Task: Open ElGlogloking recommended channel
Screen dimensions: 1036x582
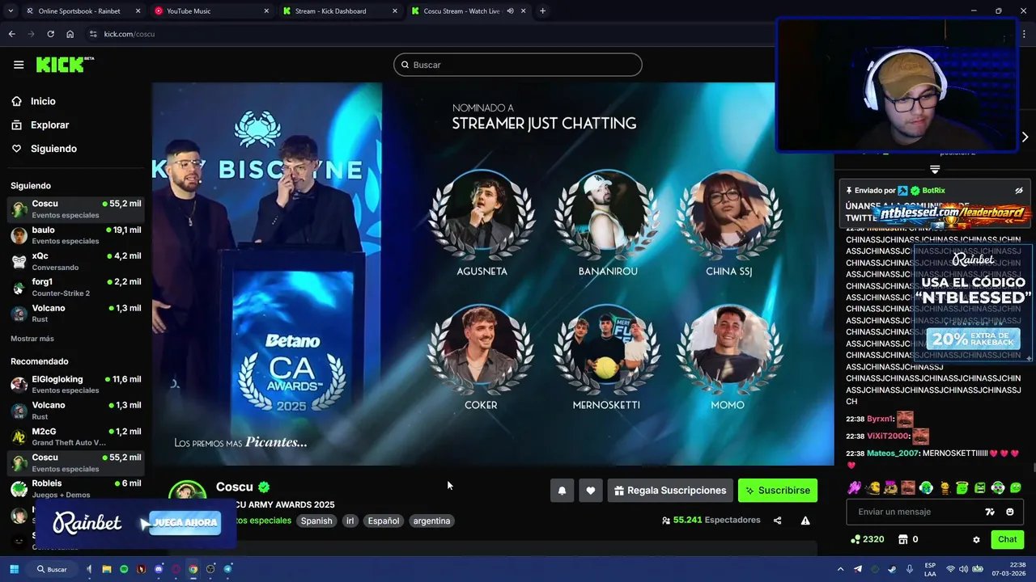Action: (76, 384)
